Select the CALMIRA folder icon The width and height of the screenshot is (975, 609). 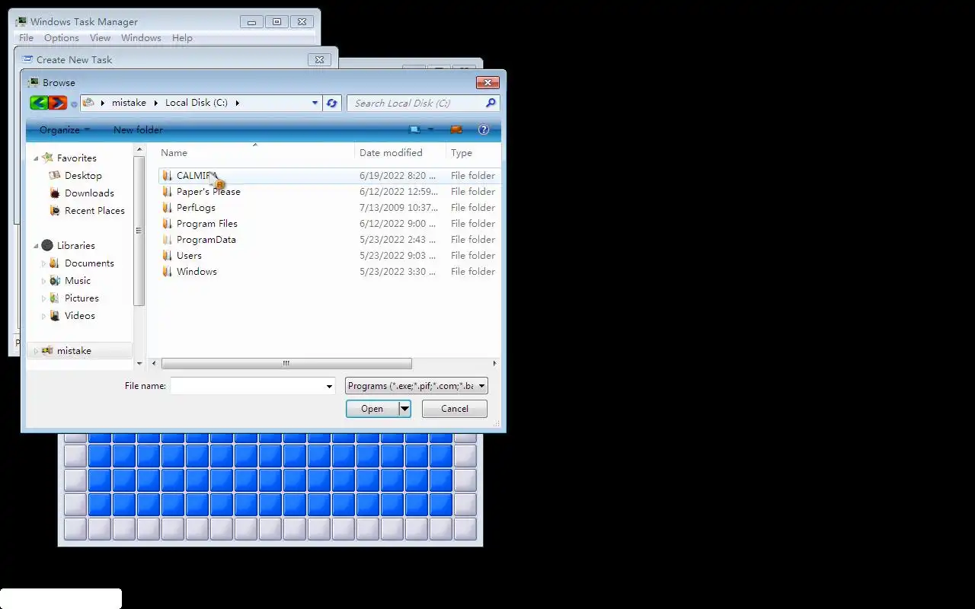168,175
